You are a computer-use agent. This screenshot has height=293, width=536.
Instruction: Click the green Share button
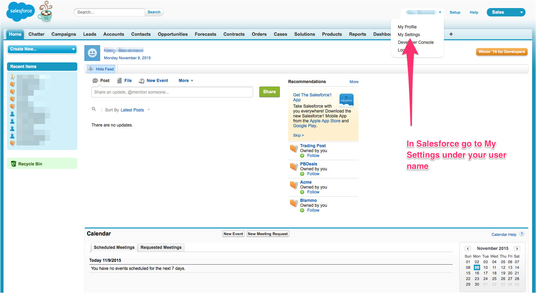[269, 92]
